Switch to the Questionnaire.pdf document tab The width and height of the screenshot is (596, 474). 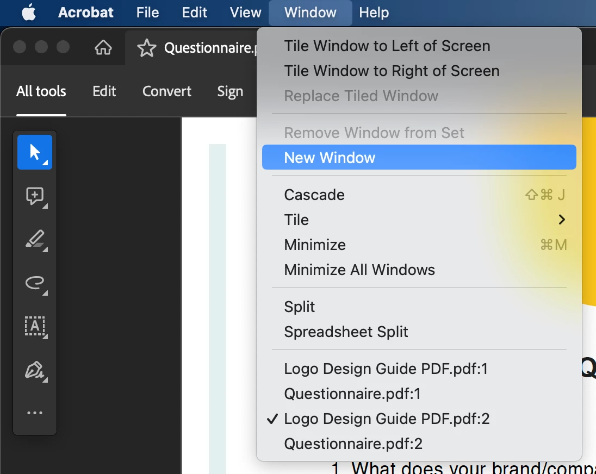(x=210, y=48)
